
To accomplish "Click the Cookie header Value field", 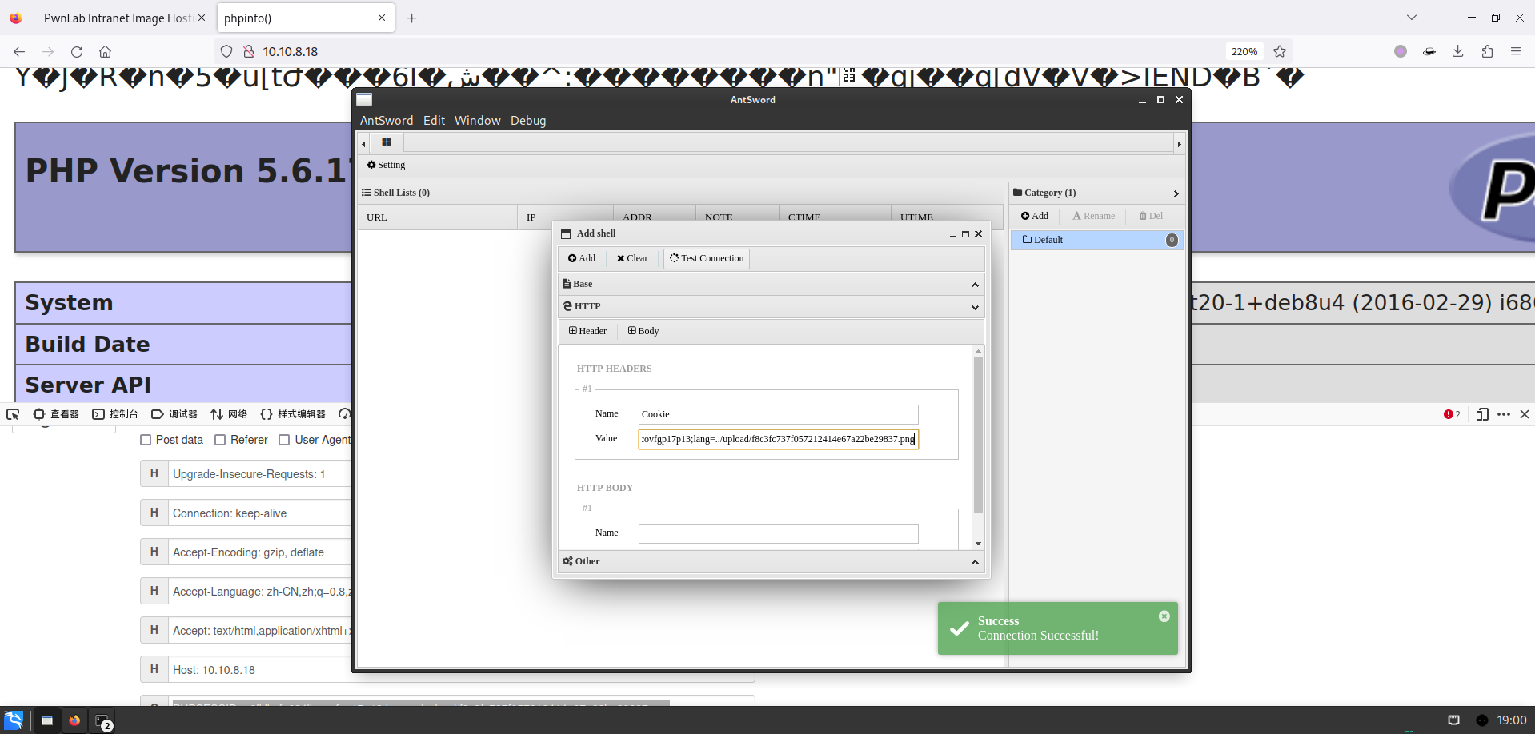I will [x=778, y=439].
